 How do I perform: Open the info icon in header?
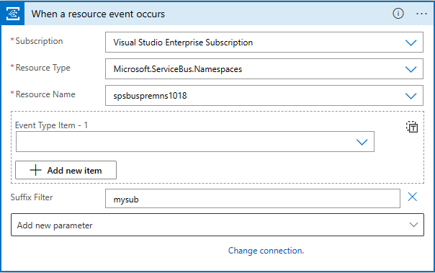pyautogui.click(x=398, y=13)
